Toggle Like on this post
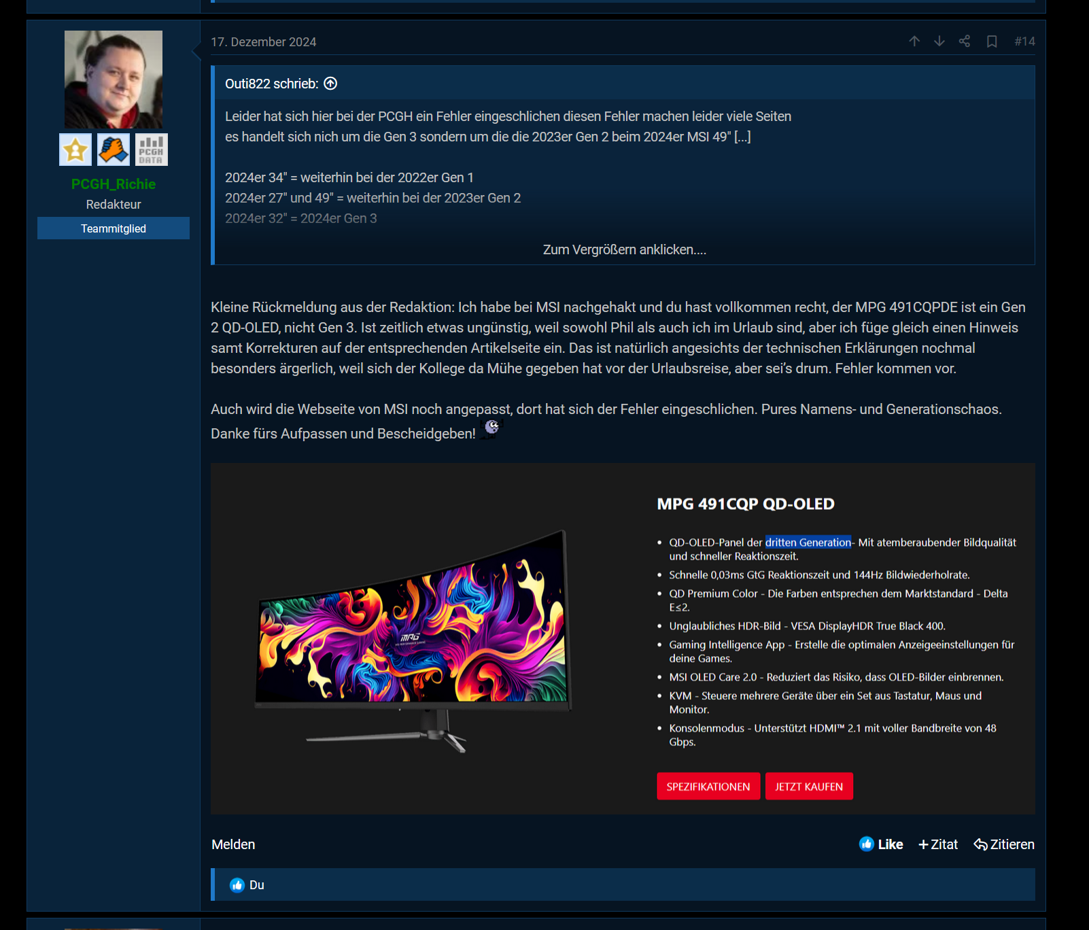The width and height of the screenshot is (1089, 930). click(x=891, y=844)
